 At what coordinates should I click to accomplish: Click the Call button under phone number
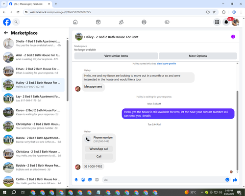pos(99,156)
